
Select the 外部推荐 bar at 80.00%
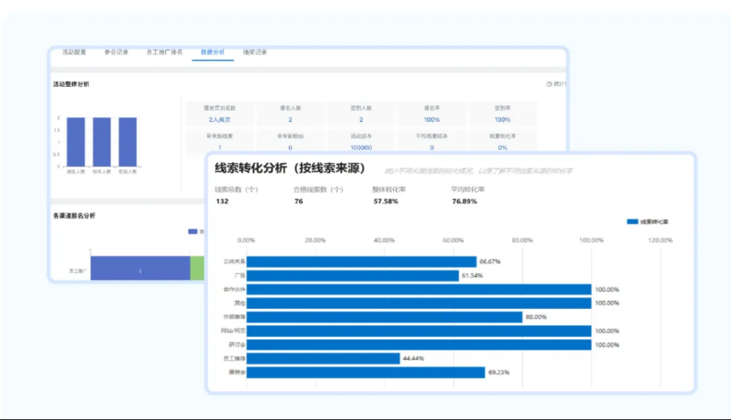click(384, 317)
